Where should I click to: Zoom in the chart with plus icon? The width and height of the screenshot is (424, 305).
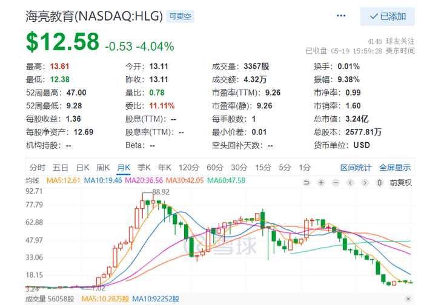pyautogui.click(x=321, y=183)
